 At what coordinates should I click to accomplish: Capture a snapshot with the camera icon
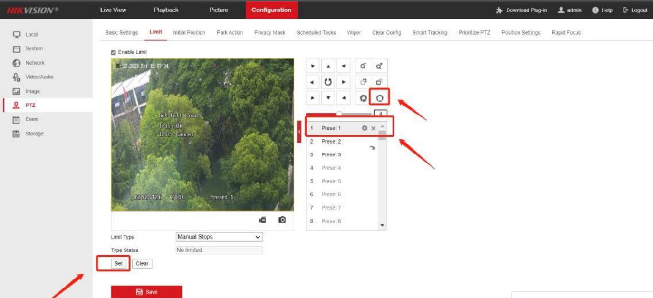[282, 220]
